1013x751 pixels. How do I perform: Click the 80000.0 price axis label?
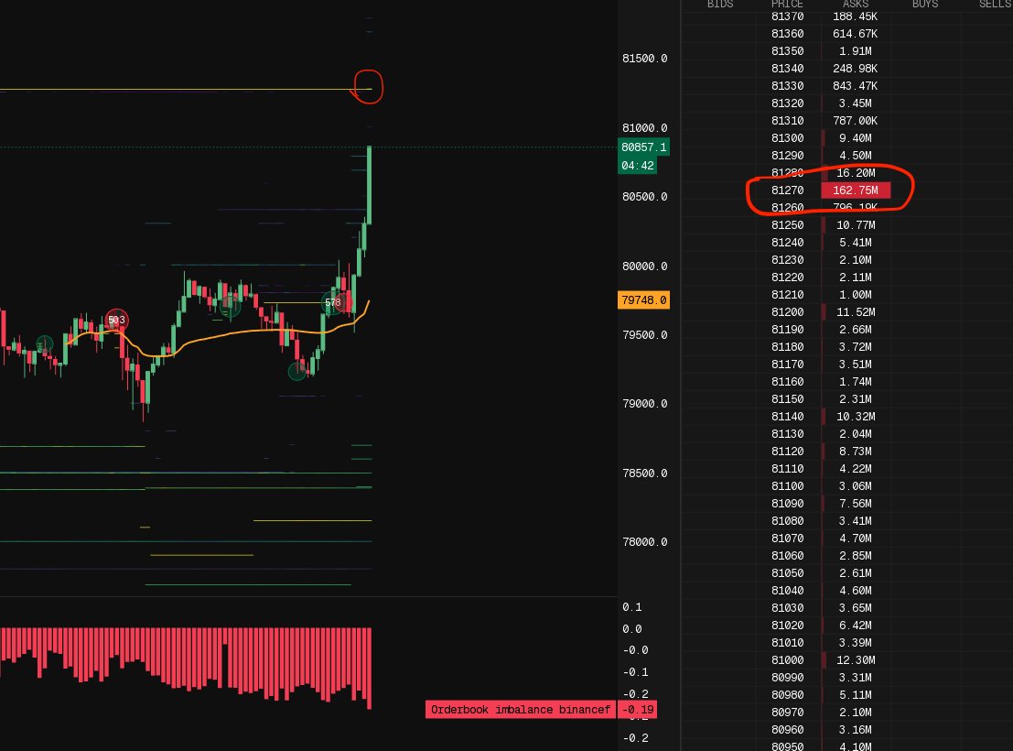click(645, 267)
